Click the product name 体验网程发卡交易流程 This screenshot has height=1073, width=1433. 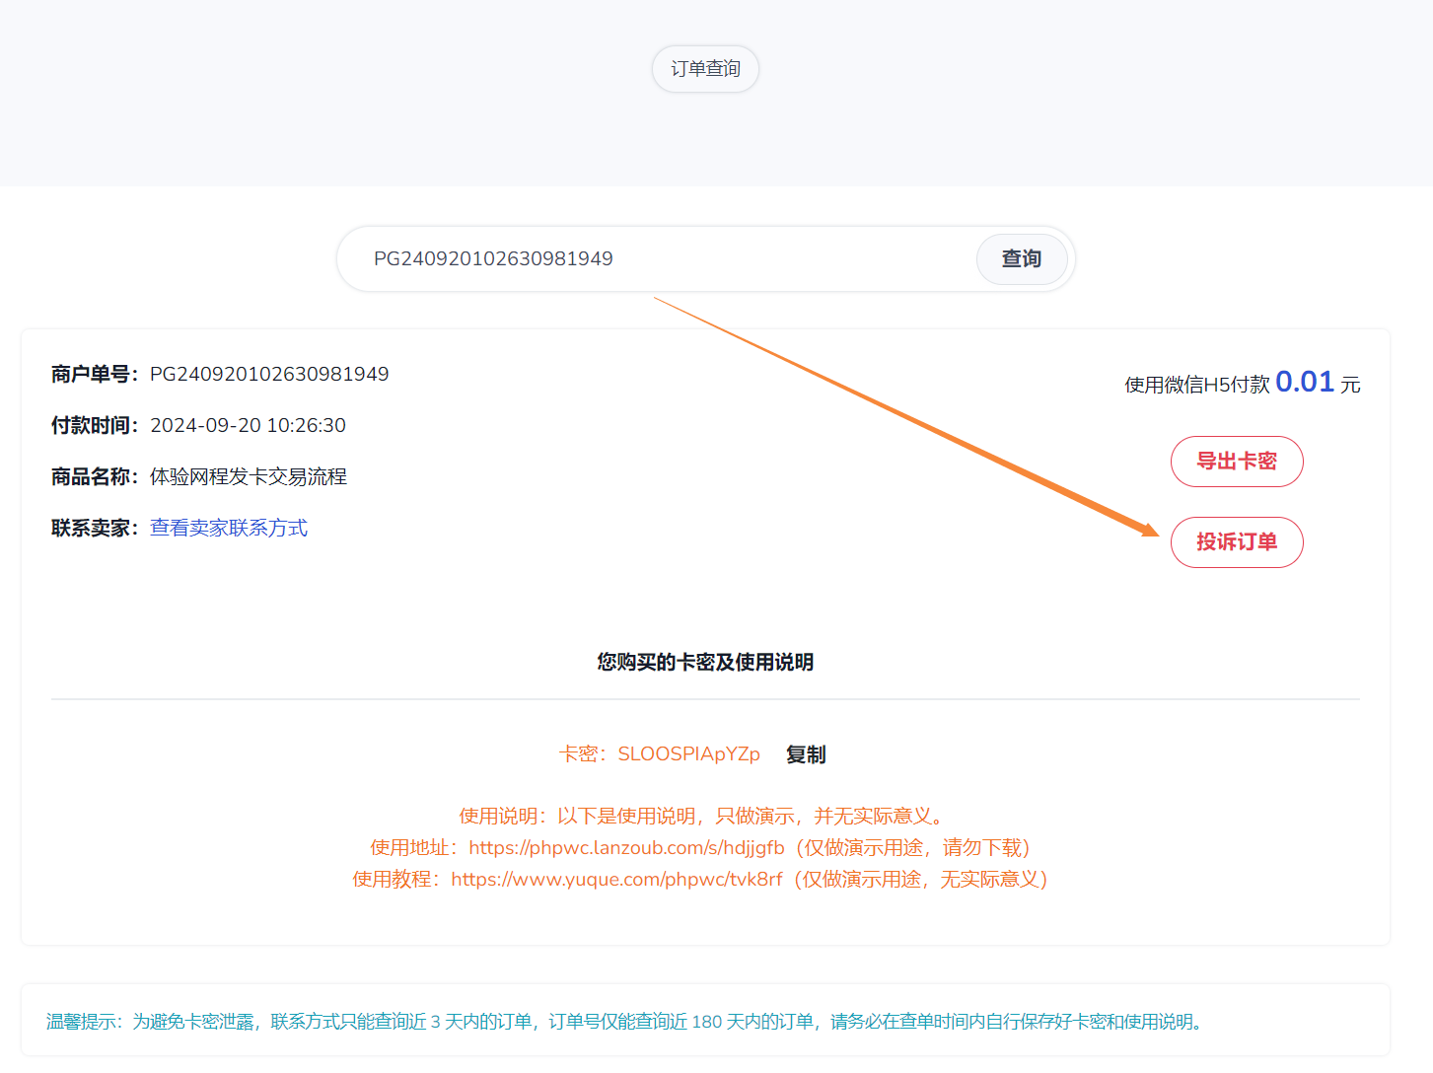point(249,477)
